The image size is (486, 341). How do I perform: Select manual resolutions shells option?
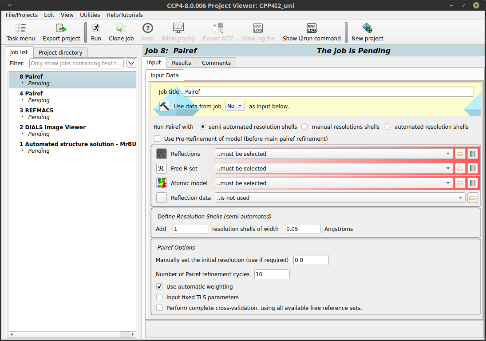[304, 127]
